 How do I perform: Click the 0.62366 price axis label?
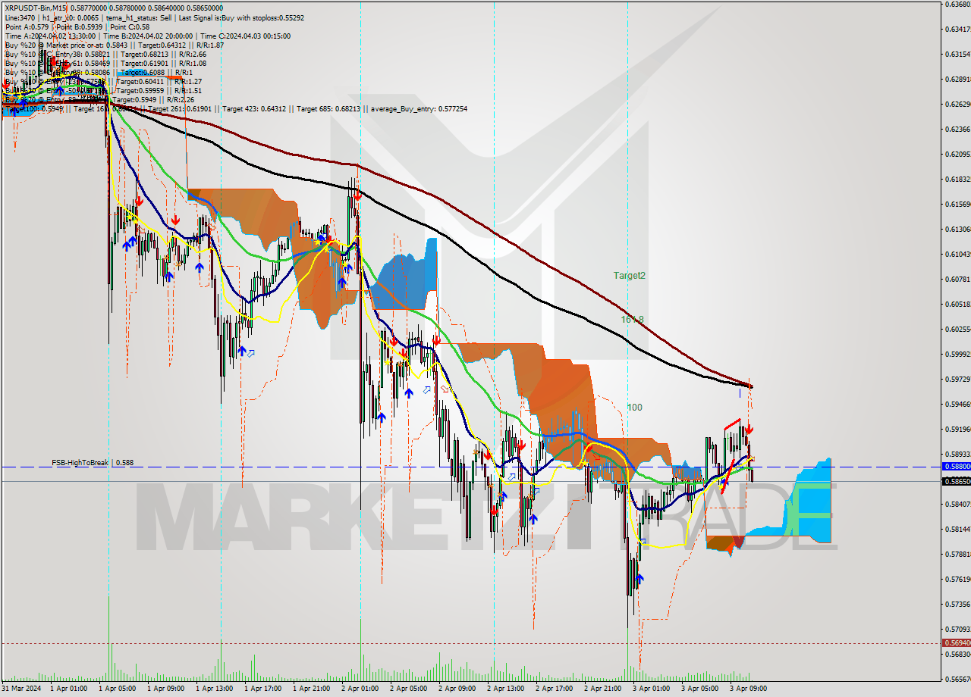coord(957,129)
